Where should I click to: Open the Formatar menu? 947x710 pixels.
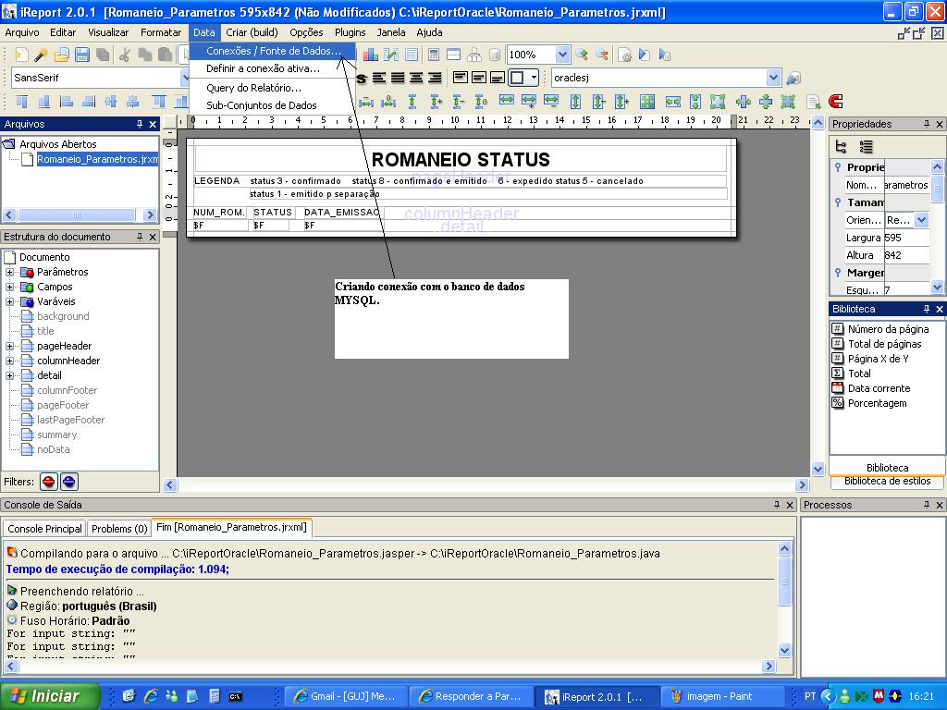(x=161, y=32)
